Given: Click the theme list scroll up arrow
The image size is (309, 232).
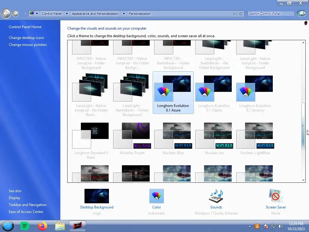Looking at the screenshot, I should coord(303,42).
